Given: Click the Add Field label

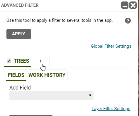Looking at the screenshot, I should coord(20,88).
